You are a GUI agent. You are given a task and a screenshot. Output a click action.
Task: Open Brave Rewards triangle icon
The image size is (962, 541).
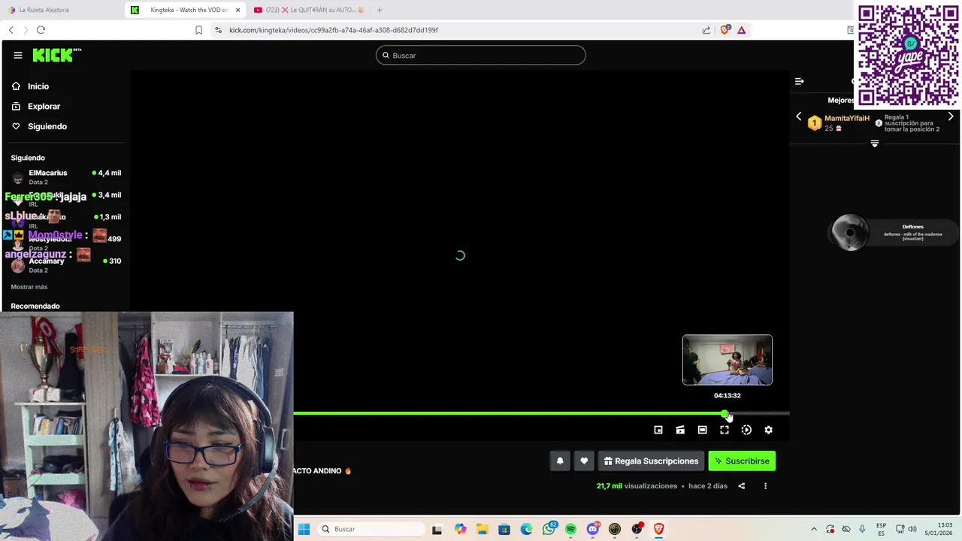click(x=742, y=30)
